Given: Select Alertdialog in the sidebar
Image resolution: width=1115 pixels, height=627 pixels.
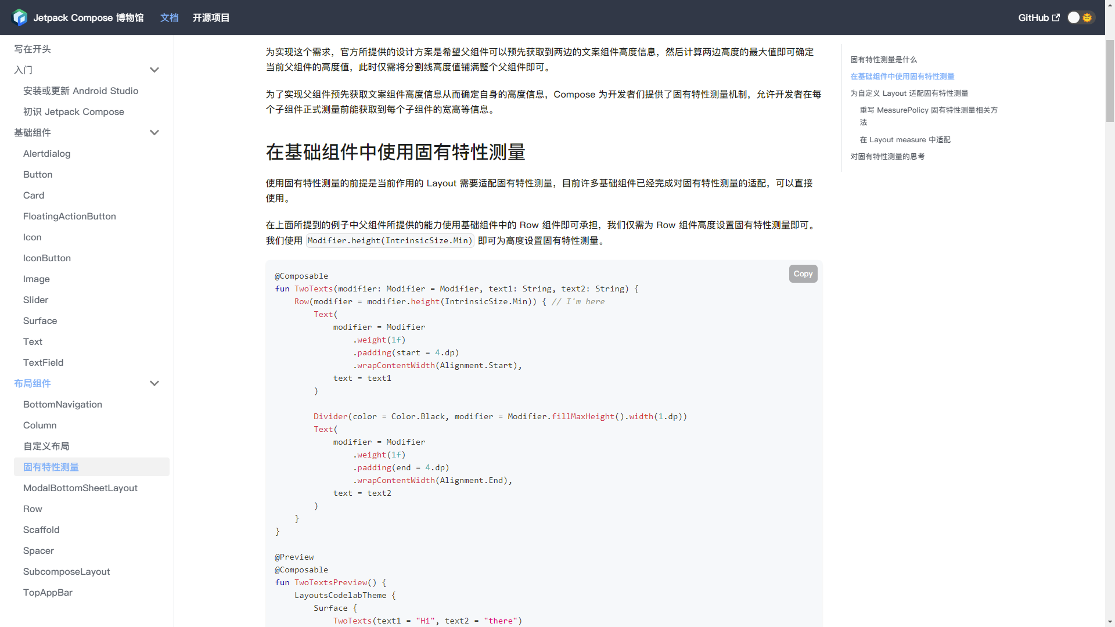Looking at the screenshot, I should click(x=46, y=153).
